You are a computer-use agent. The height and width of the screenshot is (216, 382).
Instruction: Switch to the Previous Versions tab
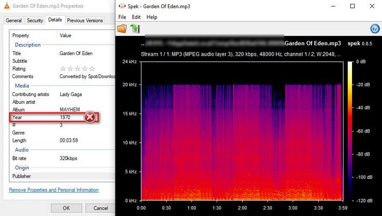(x=85, y=21)
